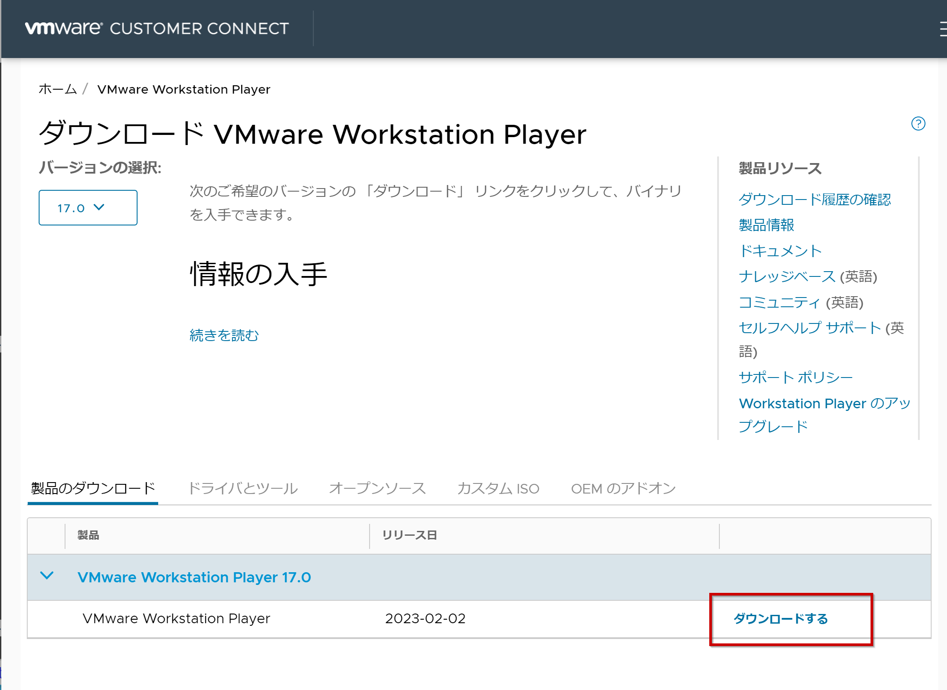Viewport: 947px width, 690px height.
Task: Go to ホーム breadcrumb
Action: pyautogui.click(x=58, y=89)
